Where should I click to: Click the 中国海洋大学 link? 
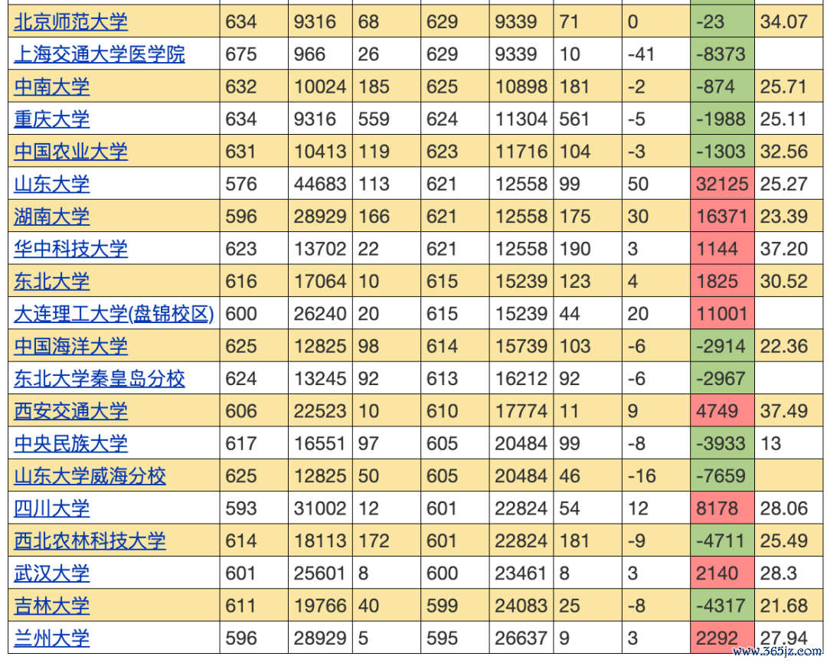[x=70, y=346]
